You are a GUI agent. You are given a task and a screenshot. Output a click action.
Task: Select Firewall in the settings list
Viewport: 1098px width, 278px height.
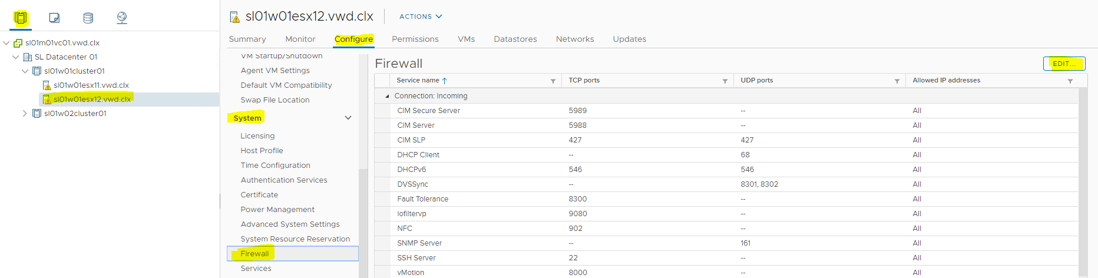293,254
